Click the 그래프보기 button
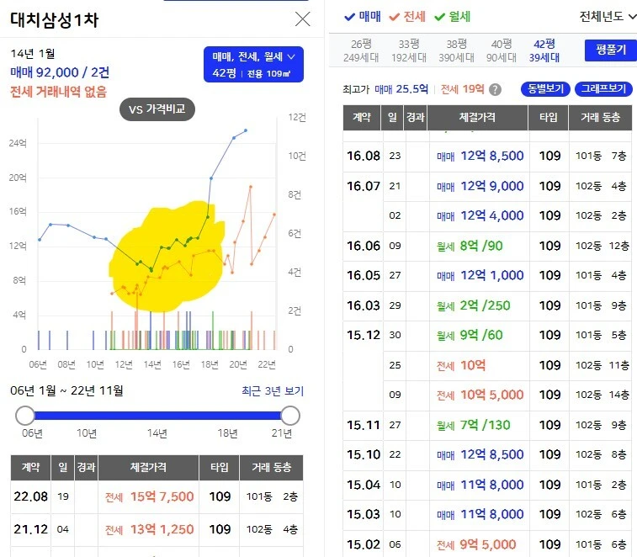Image resolution: width=637 pixels, height=557 pixels. click(603, 88)
